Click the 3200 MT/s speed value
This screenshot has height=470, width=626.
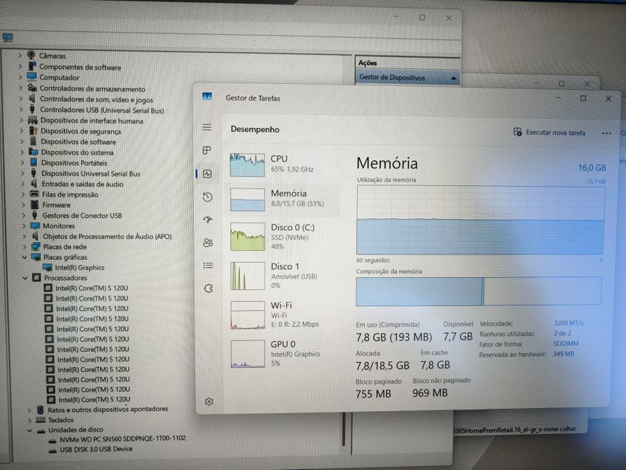click(x=568, y=323)
